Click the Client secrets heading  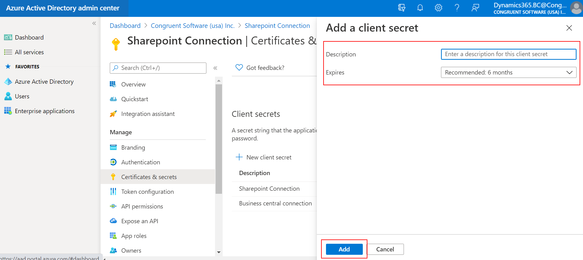(x=256, y=114)
